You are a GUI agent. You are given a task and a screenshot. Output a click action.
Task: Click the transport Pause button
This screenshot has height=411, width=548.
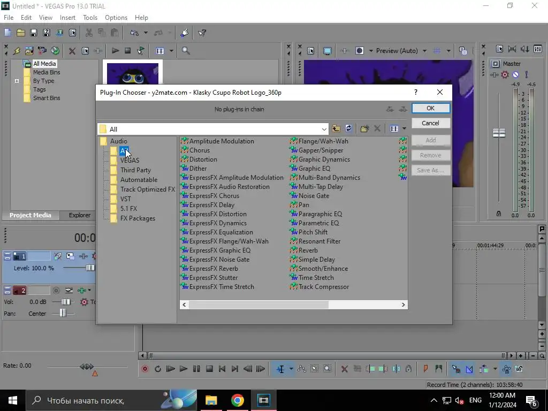(x=196, y=369)
